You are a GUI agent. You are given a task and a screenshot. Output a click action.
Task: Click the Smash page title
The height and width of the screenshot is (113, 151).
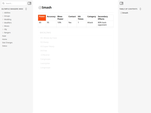[x=47, y=8]
